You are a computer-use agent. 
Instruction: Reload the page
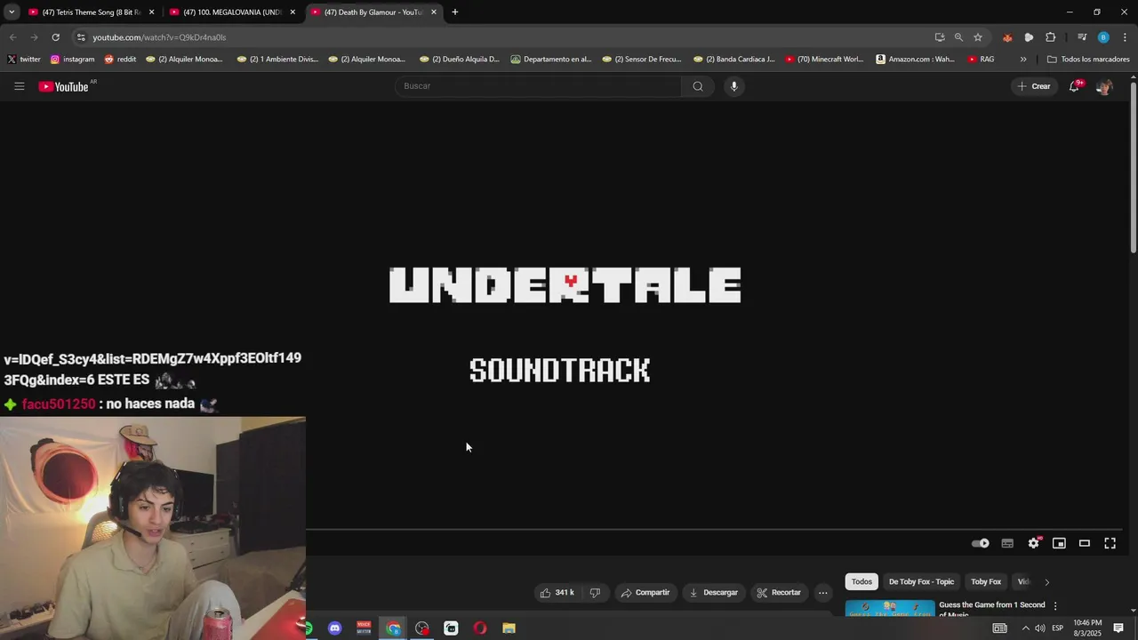(x=55, y=37)
